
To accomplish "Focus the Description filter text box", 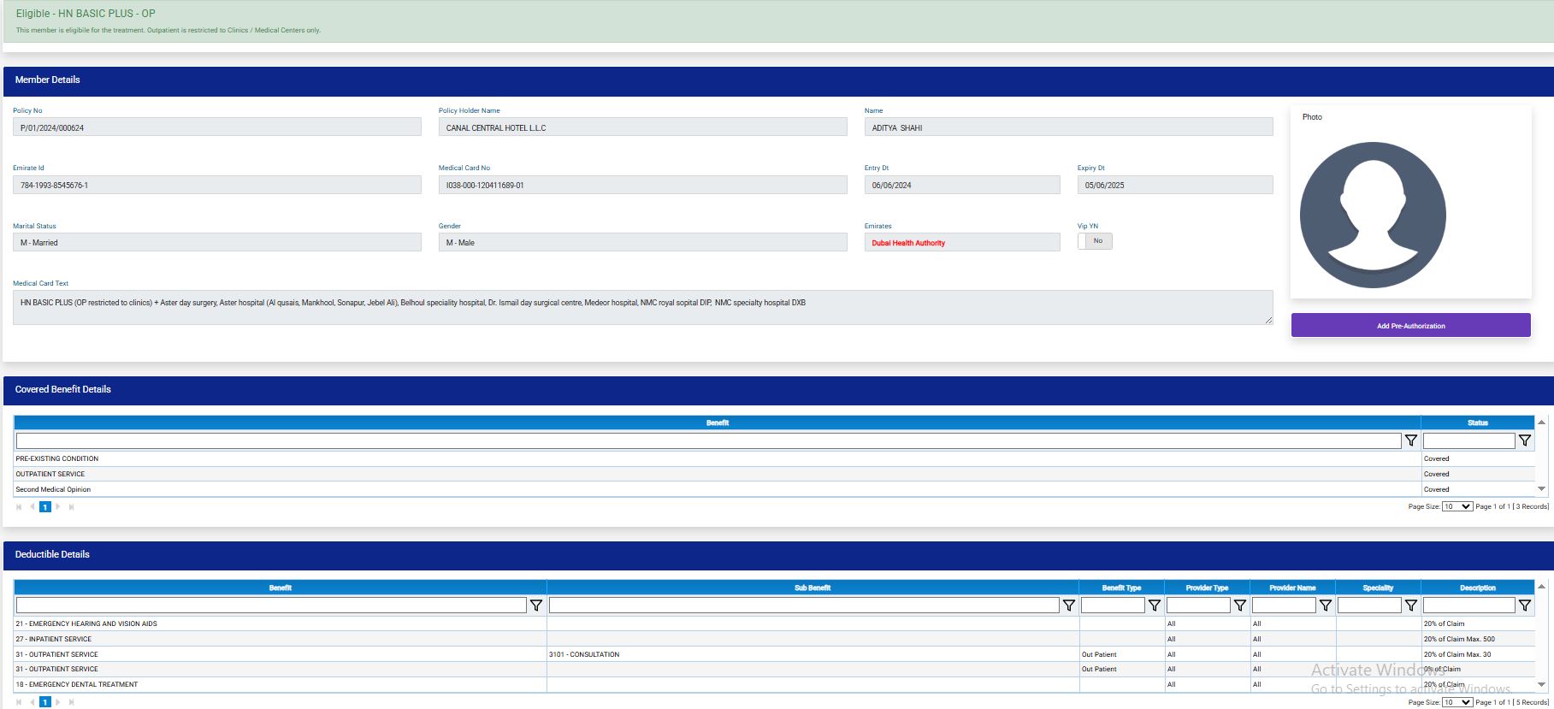I will (x=1468, y=606).
